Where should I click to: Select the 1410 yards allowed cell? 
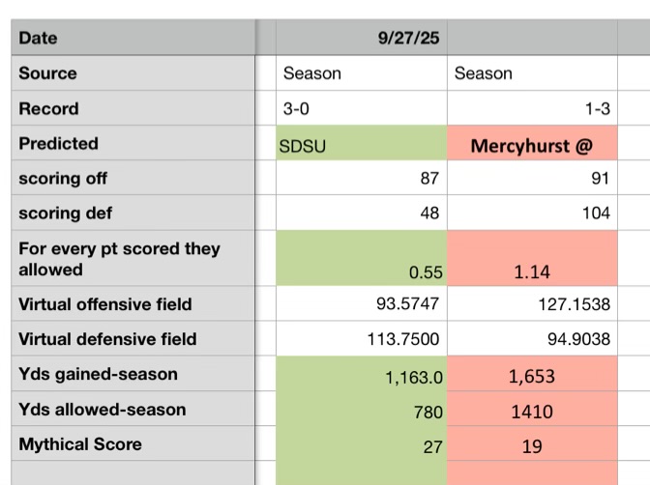(533, 412)
